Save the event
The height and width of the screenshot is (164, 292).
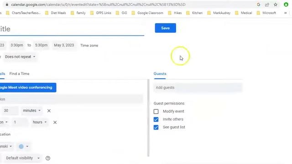click(x=165, y=28)
